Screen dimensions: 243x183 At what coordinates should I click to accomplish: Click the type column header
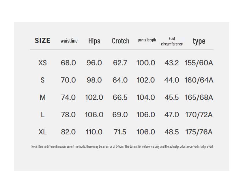[199, 41]
